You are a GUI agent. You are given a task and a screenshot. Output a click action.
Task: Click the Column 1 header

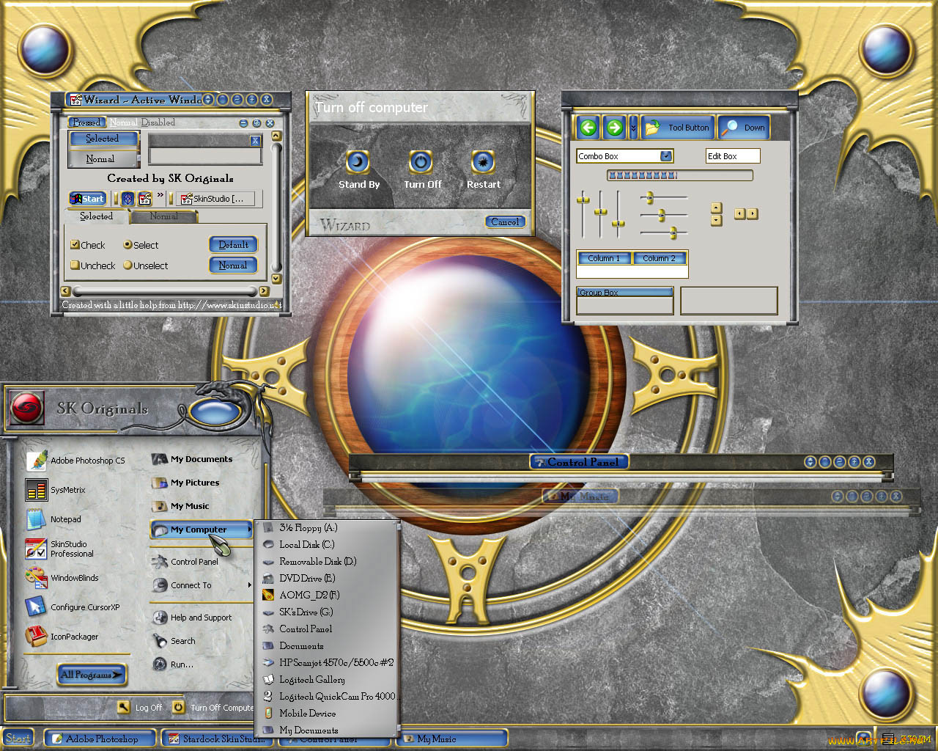(x=604, y=258)
